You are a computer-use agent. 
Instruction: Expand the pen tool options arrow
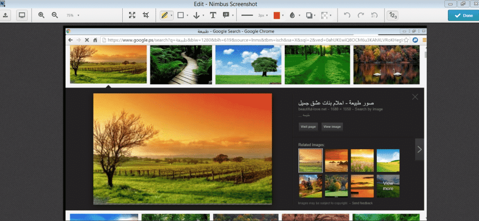click(172, 15)
